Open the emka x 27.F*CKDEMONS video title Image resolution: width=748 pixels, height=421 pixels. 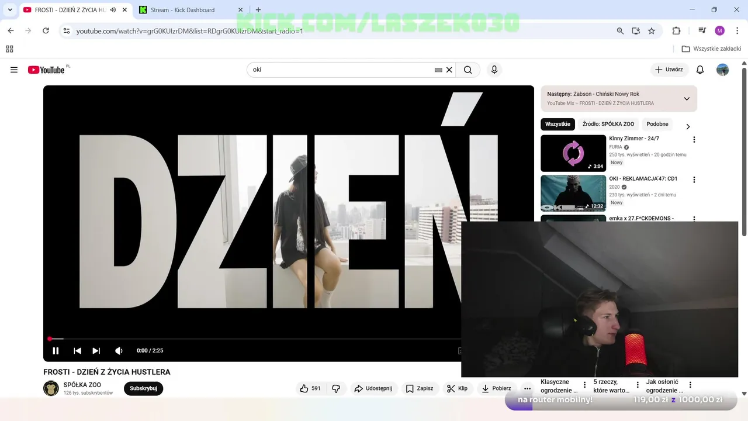(x=642, y=218)
